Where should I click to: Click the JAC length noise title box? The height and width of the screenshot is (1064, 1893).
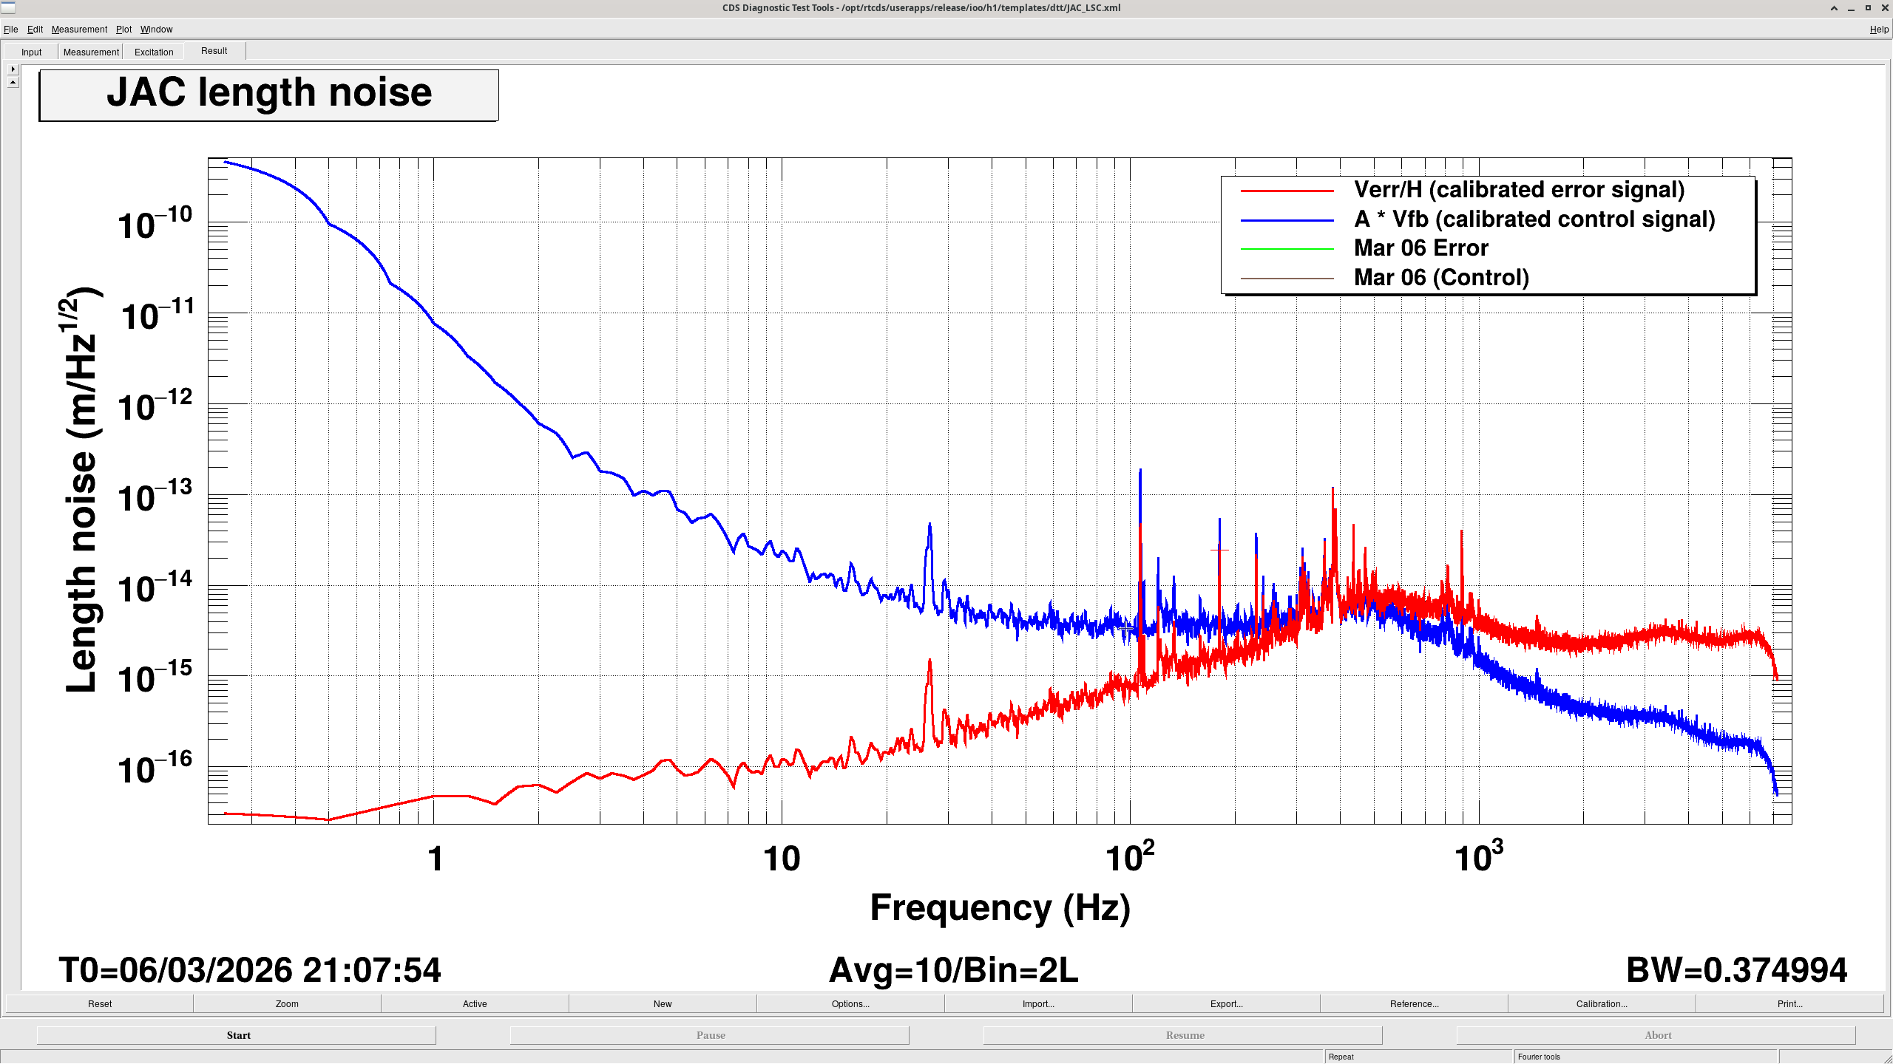click(269, 95)
